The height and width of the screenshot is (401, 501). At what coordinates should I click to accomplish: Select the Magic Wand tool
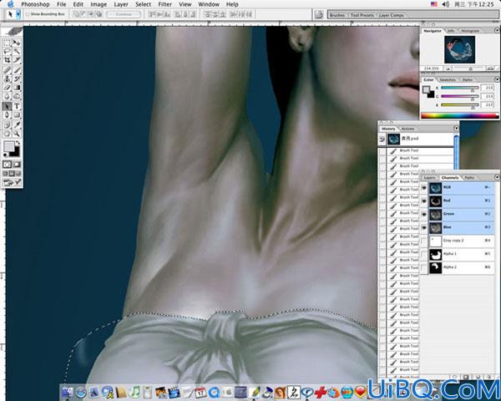pyautogui.click(x=17, y=52)
